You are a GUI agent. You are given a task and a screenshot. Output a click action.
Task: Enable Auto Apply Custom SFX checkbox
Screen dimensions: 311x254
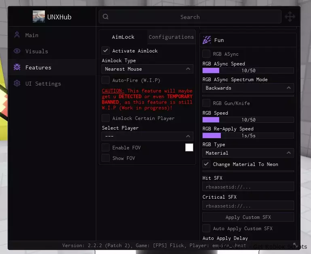coord(206,228)
